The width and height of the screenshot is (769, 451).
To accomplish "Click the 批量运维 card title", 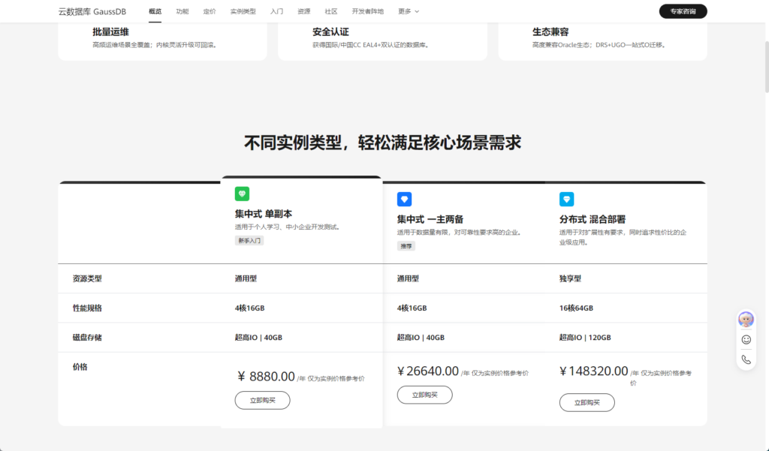I will coord(111,32).
